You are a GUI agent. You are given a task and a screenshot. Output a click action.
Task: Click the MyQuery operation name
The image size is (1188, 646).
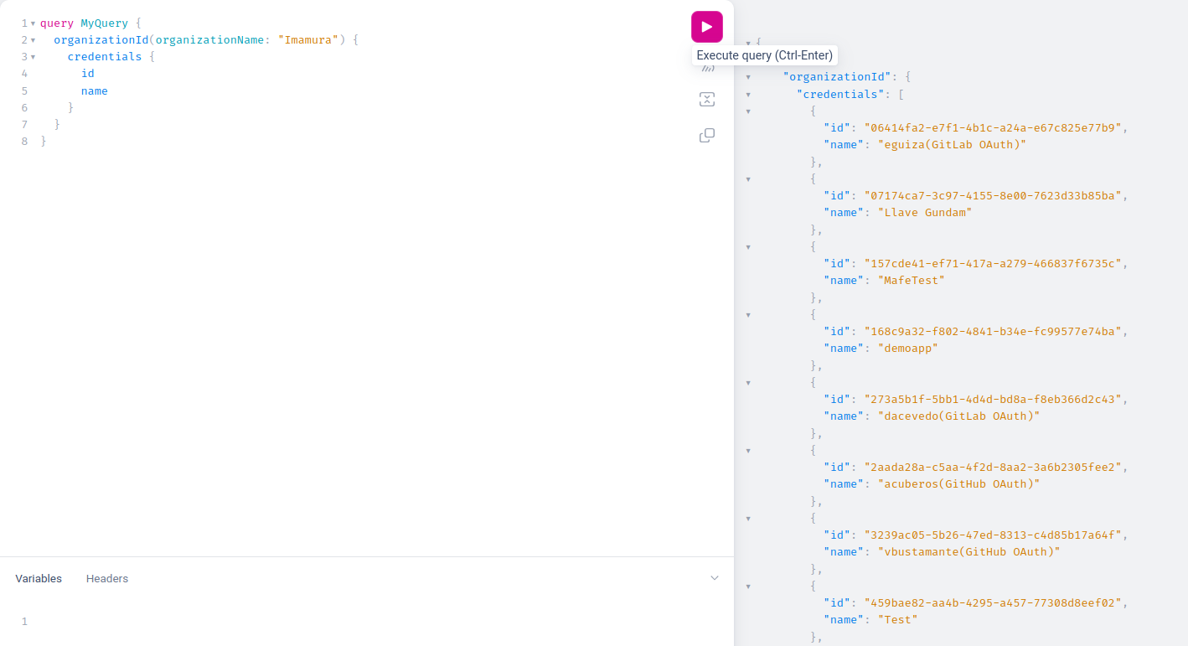tap(105, 23)
